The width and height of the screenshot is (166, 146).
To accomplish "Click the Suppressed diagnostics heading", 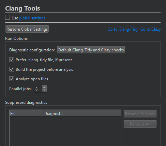I will click(x=26, y=102).
